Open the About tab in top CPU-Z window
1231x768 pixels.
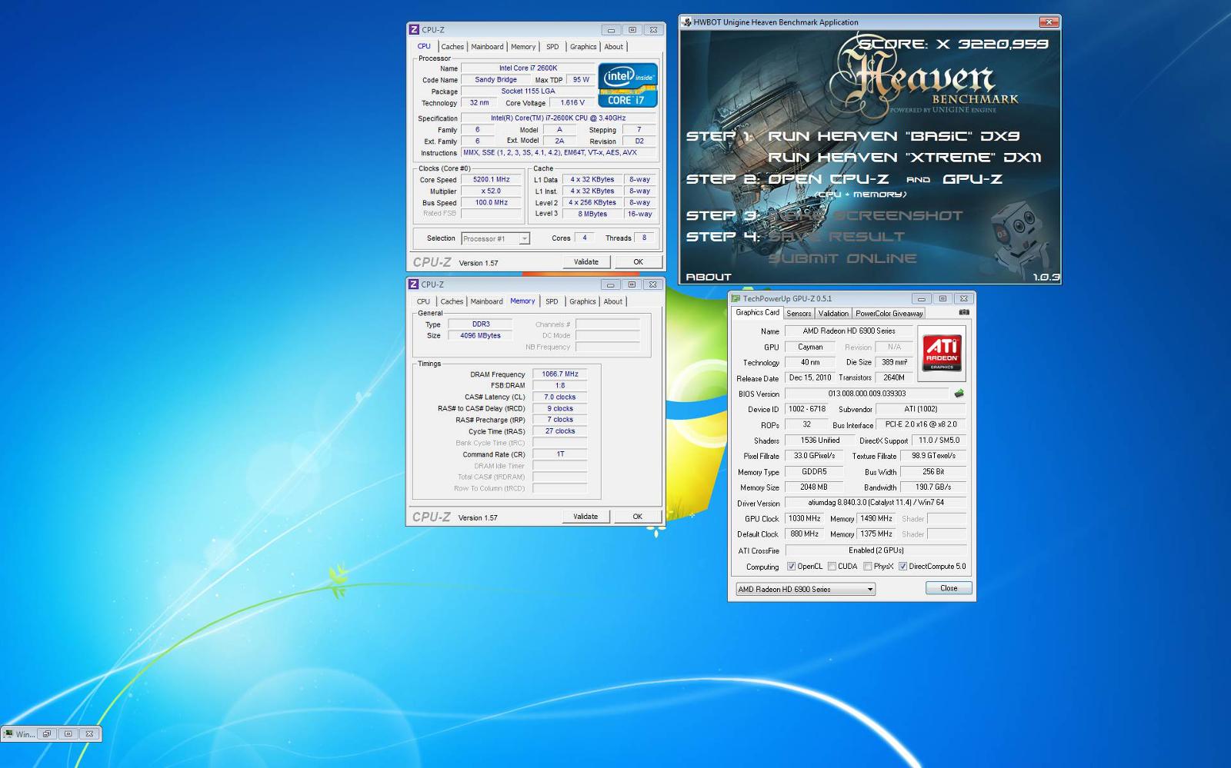(613, 47)
